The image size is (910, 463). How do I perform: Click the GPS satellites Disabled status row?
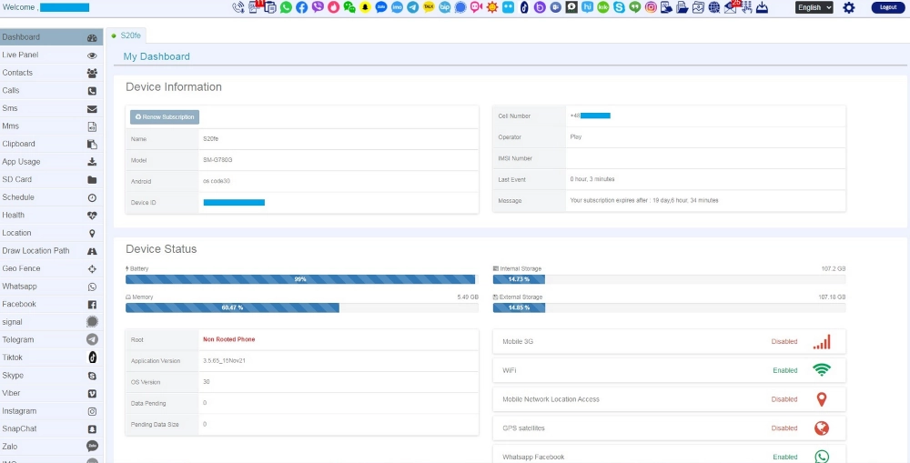tap(669, 428)
